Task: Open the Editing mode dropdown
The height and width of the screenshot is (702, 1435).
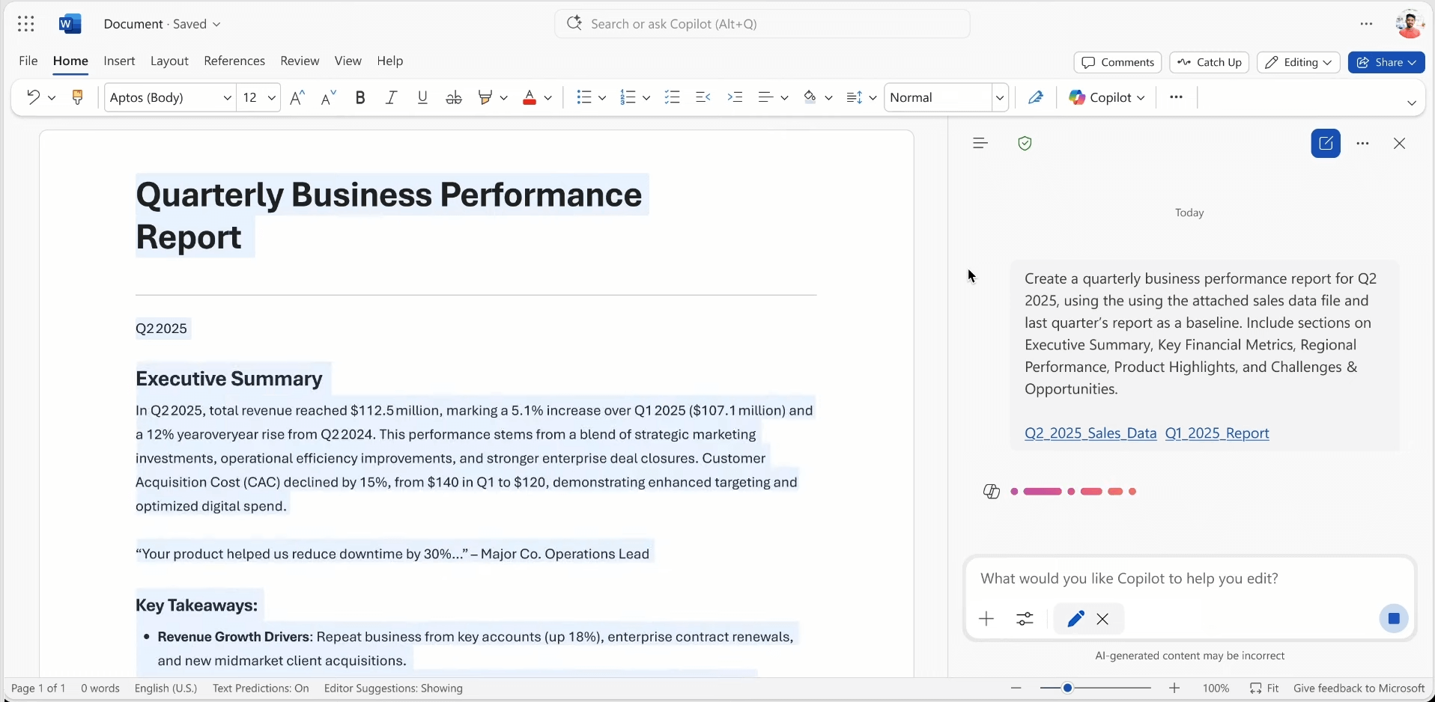Action: click(1298, 62)
